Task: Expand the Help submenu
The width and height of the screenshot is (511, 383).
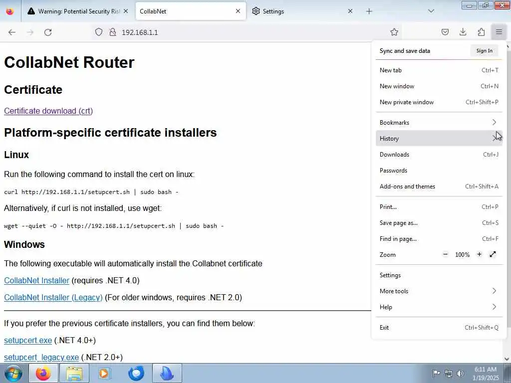Action: (439, 307)
